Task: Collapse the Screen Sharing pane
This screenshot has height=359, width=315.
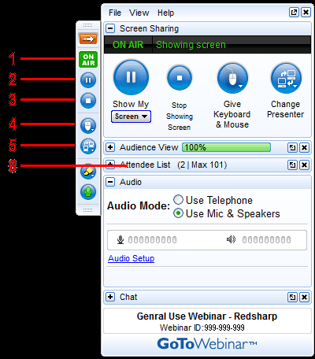Action: tap(110, 28)
